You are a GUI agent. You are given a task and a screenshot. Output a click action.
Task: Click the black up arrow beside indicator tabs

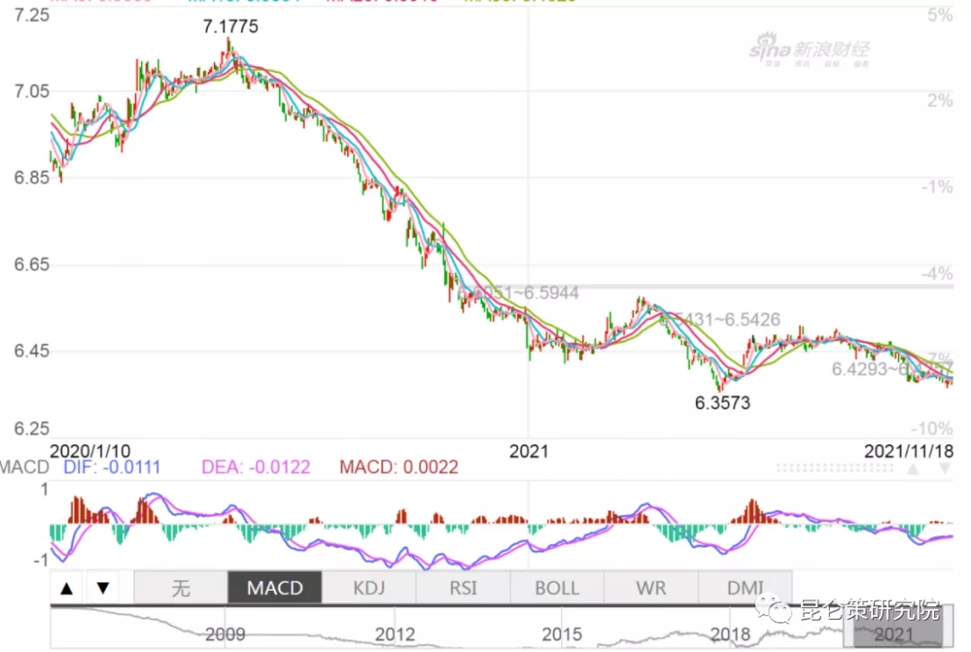coord(67,589)
